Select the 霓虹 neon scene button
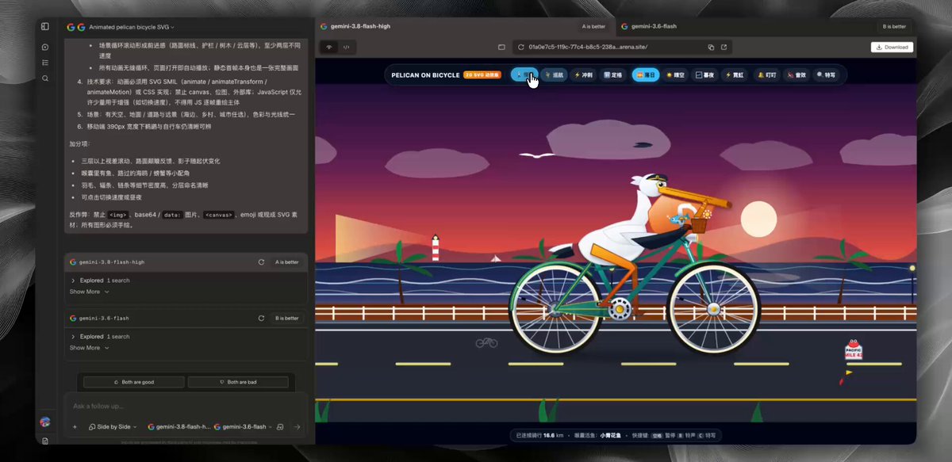Viewport: 952px width, 462px height. [x=735, y=74]
